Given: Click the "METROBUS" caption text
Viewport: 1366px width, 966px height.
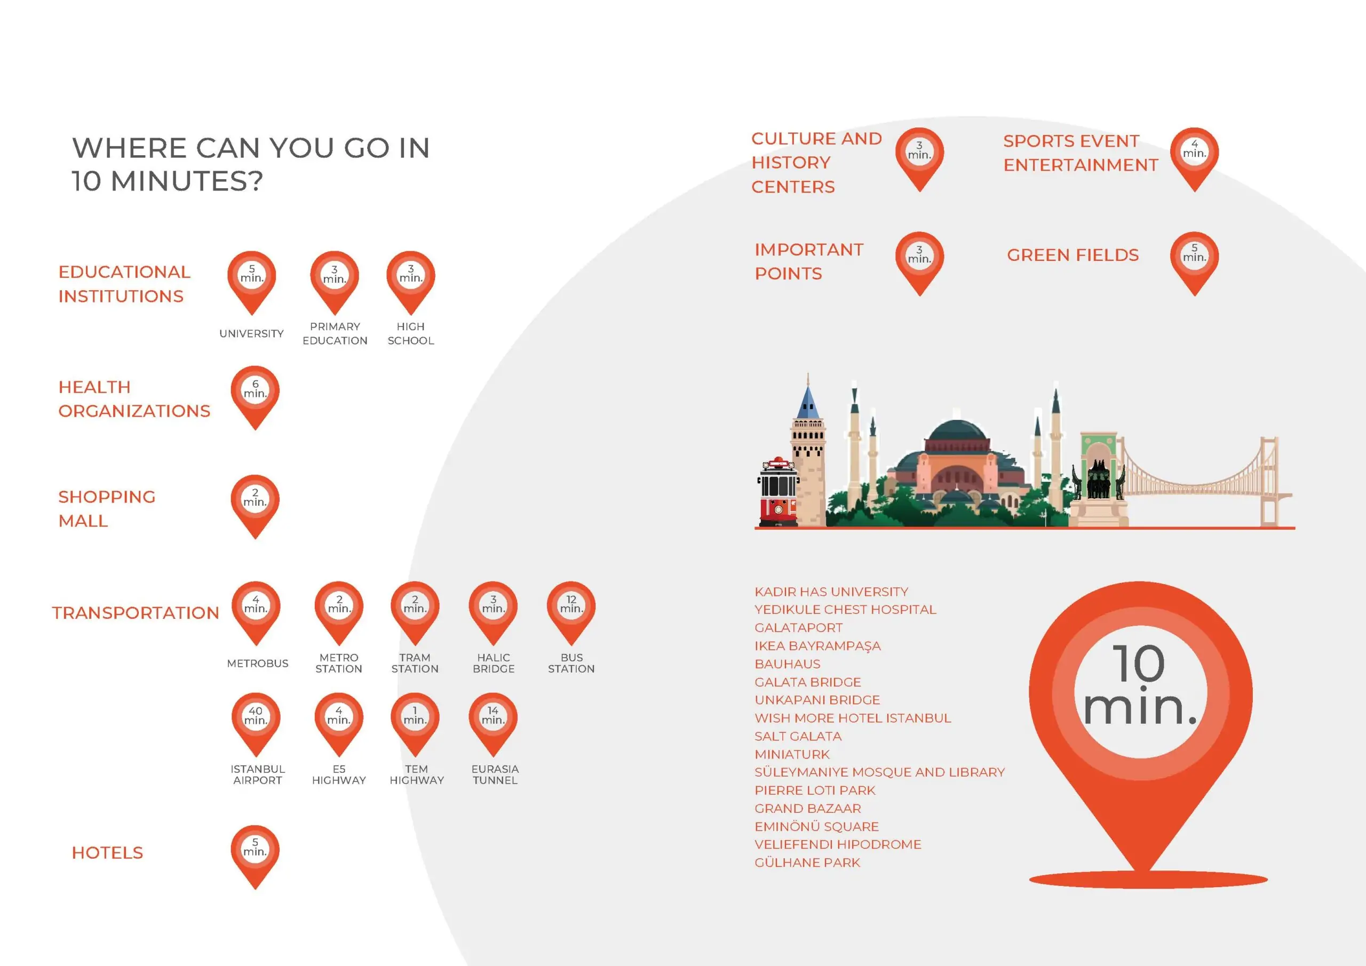Looking at the screenshot, I should 258,663.
